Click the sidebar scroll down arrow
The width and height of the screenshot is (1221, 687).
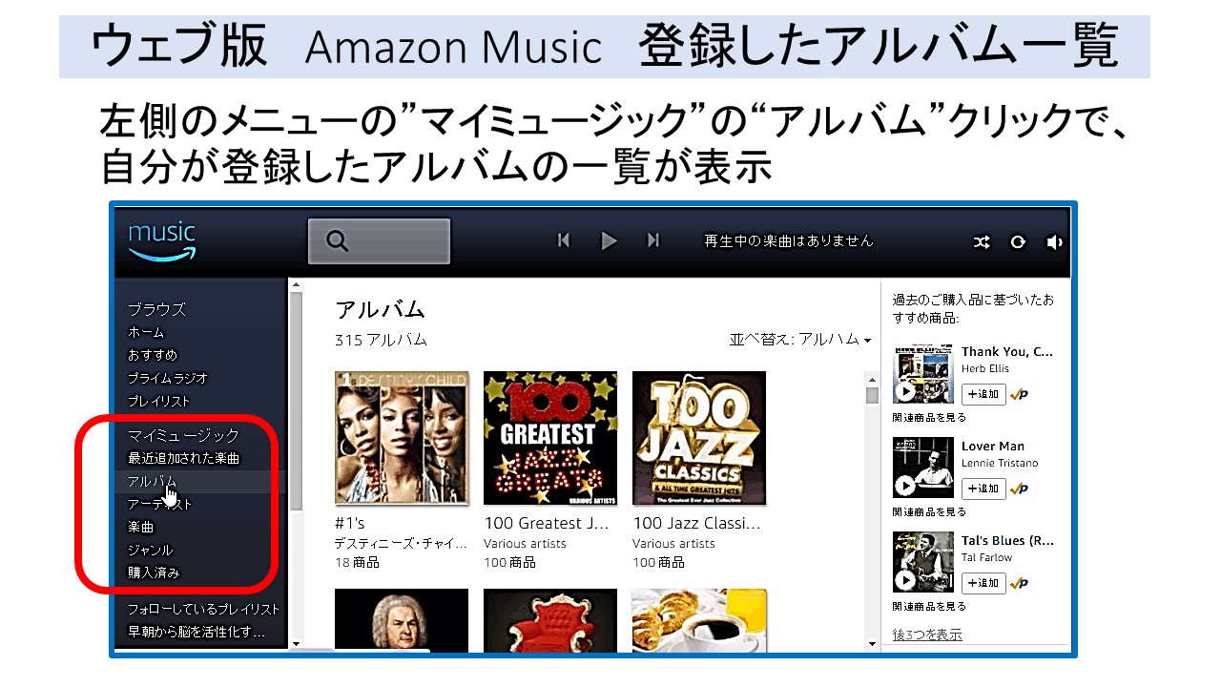pos(296,644)
